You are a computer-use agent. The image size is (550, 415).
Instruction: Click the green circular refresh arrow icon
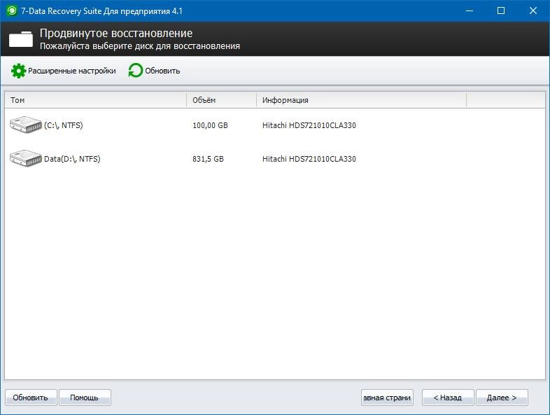click(x=135, y=71)
